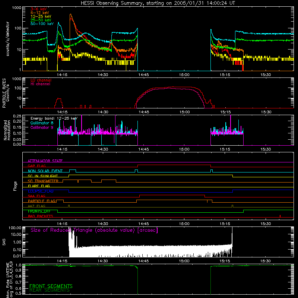Image resolution: width=298 pixels, height=298 pixels.
Task: Click the HI channel legend label
Action: pyautogui.click(x=40, y=84)
